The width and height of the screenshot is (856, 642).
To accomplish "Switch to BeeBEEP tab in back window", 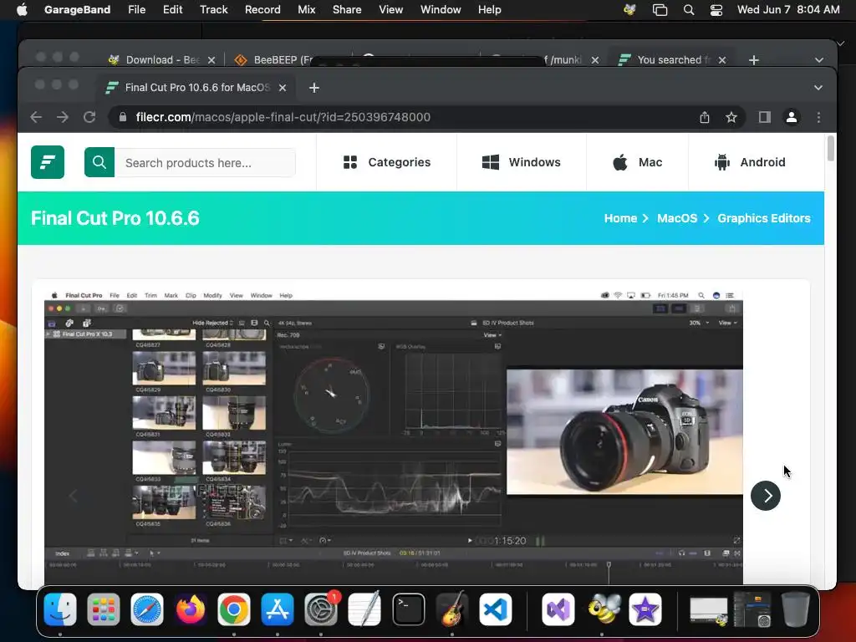I will point(283,60).
